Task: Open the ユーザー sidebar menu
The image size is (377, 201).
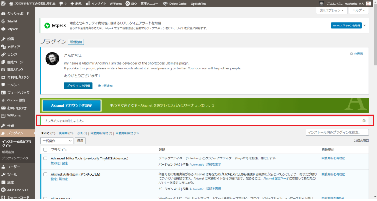Action: (x=14, y=166)
